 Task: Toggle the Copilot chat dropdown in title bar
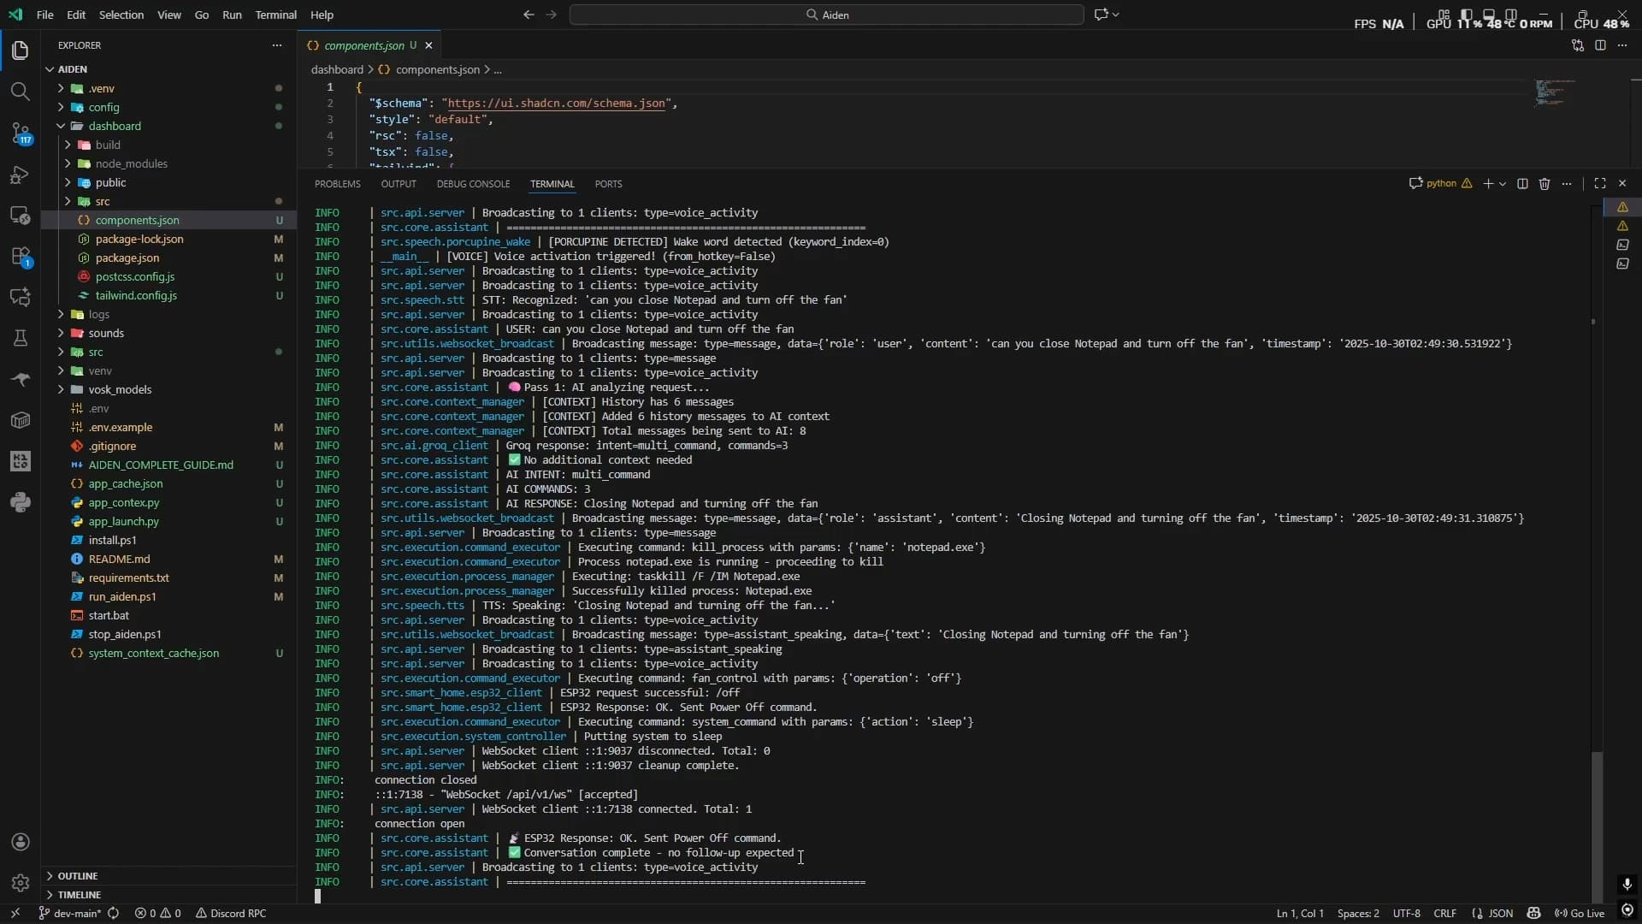point(1116,15)
